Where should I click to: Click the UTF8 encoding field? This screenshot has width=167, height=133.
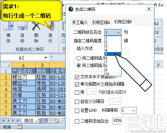[x=117, y=121]
